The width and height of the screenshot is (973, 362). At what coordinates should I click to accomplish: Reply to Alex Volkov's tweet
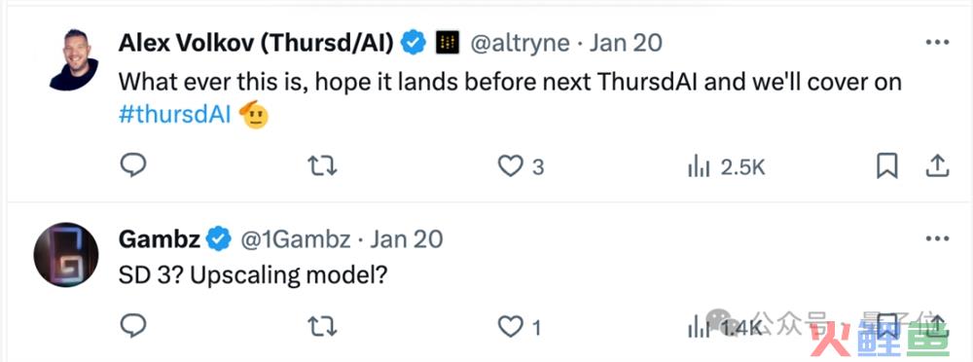click(132, 165)
